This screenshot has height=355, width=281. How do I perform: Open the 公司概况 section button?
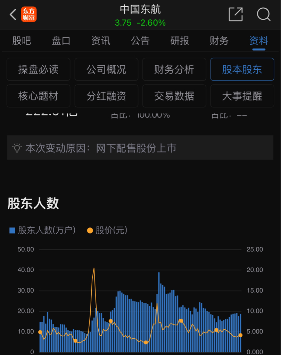tap(106, 69)
